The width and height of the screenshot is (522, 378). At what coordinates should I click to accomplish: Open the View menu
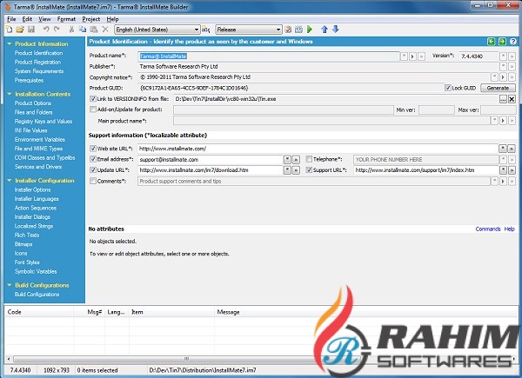point(44,19)
